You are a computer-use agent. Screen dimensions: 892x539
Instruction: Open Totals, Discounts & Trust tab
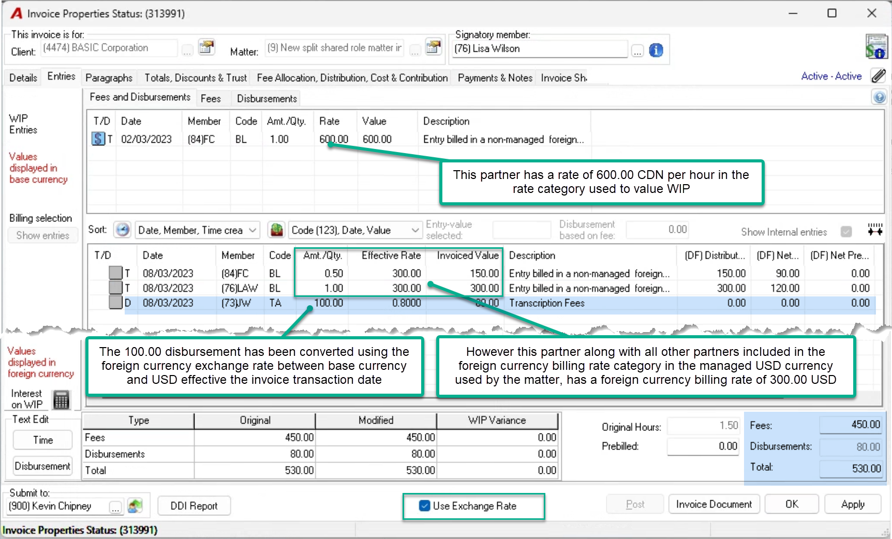(x=196, y=78)
